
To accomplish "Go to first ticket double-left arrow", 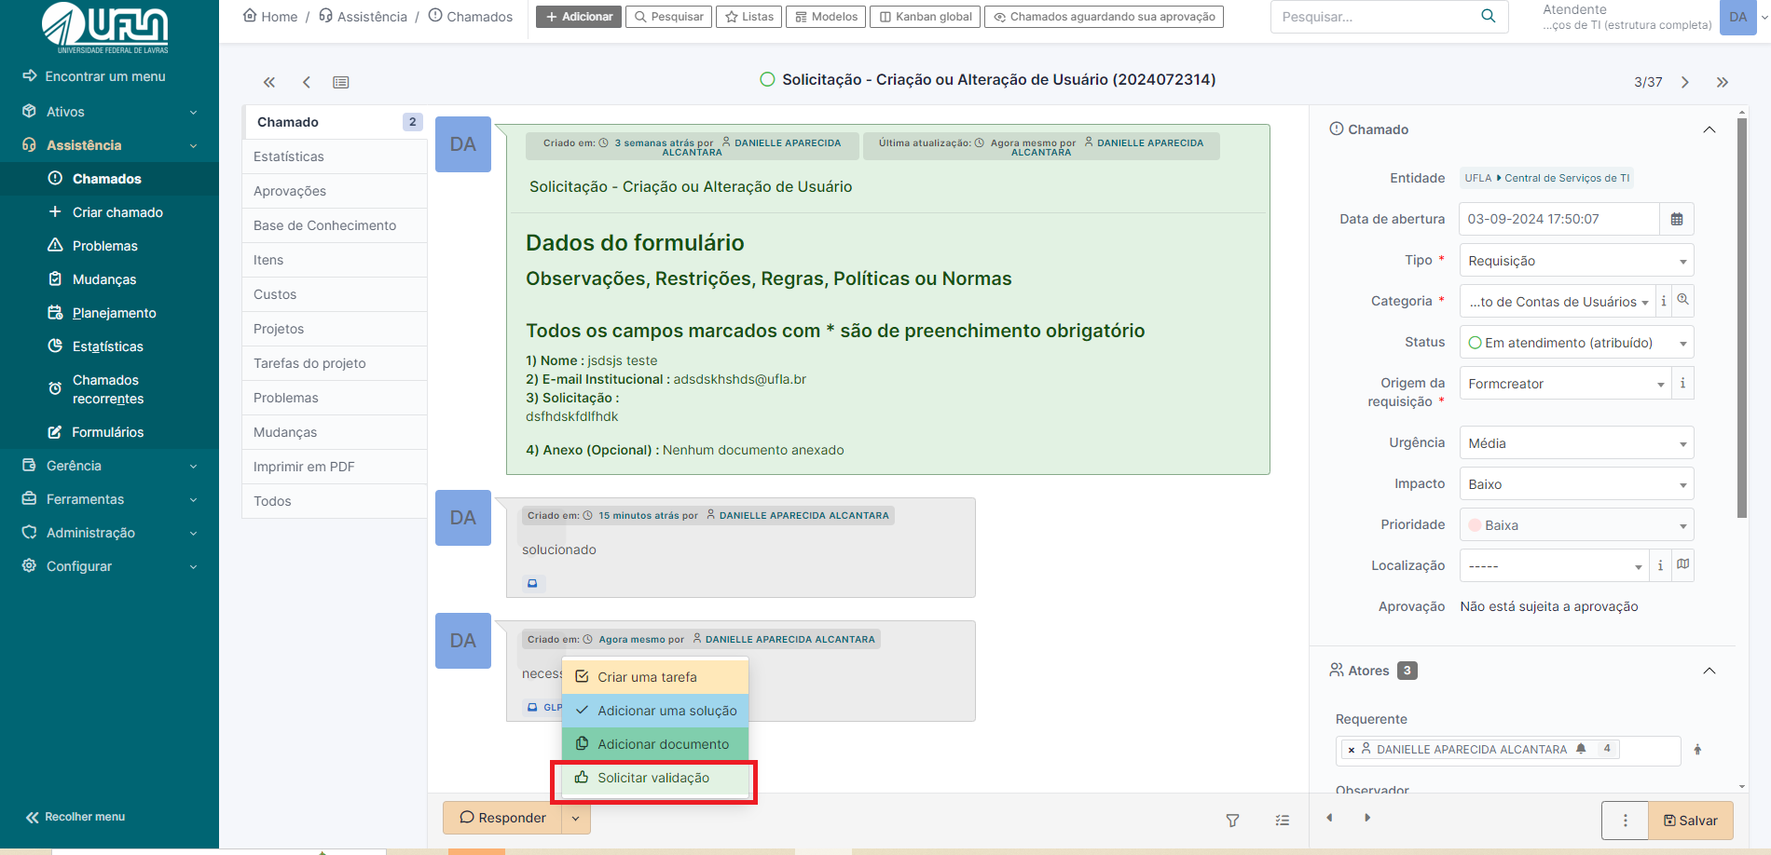I will click(x=269, y=82).
